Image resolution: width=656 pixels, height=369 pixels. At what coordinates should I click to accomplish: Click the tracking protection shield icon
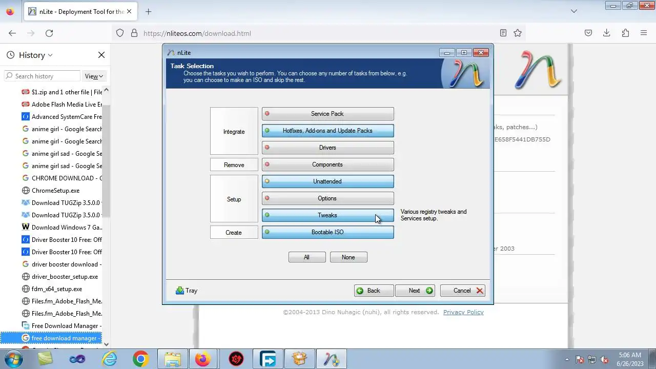click(120, 33)
